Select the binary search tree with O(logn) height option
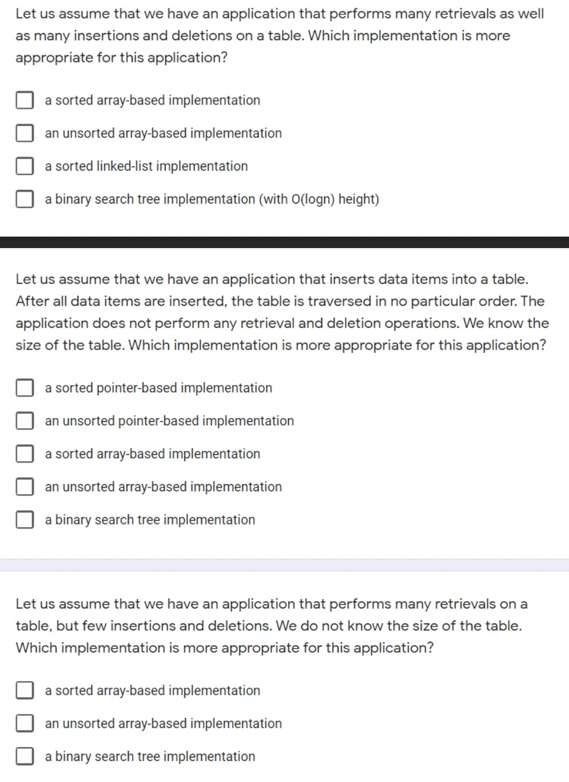Screen dimensions: 569x782 pyautogui.click(x=24, y=199)
